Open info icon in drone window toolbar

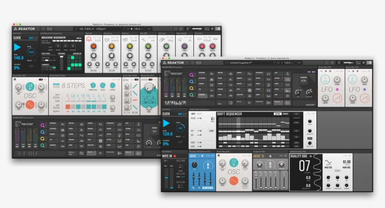pyautogui.click(x=332, y=63)
